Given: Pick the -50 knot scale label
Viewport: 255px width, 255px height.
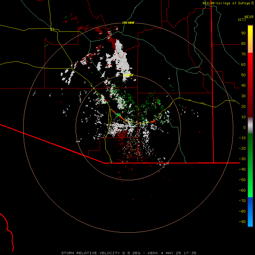Looking at the screenshot, I should tap(242, 180).
